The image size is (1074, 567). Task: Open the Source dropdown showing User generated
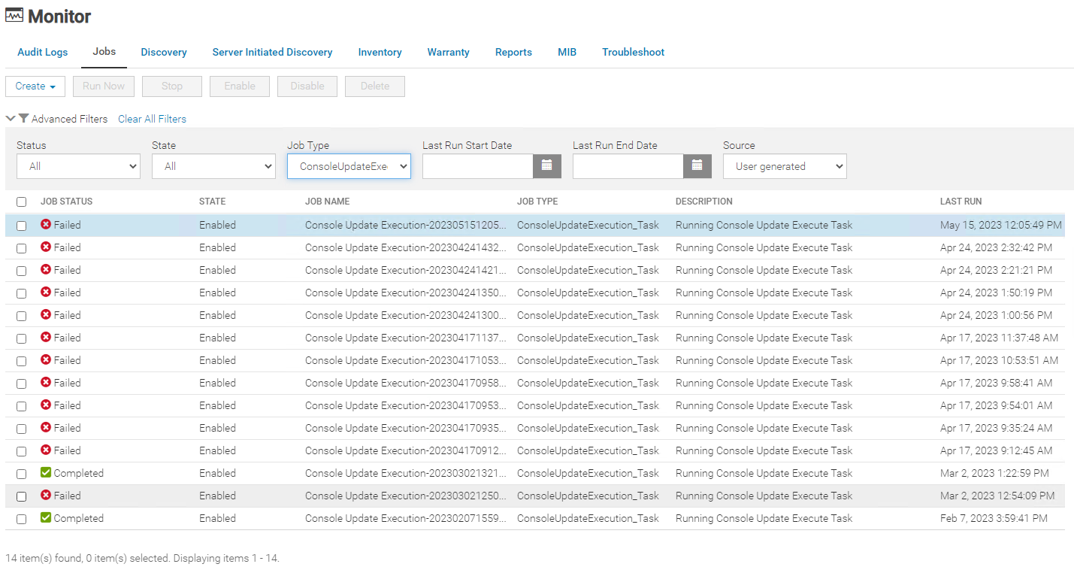784,166
